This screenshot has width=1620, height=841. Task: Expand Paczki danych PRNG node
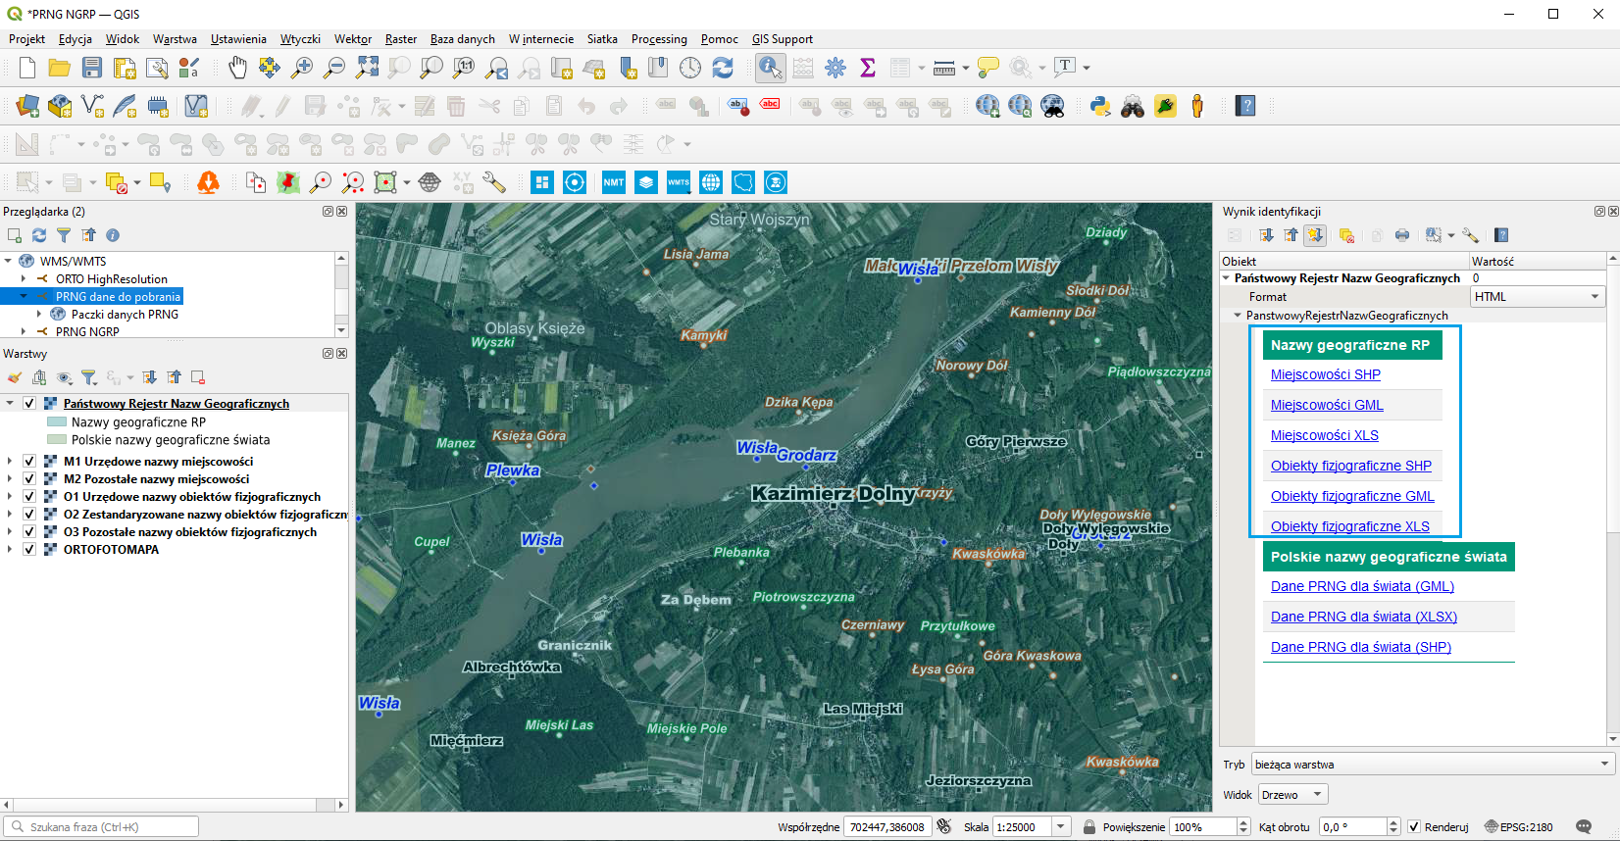(x=39, y=314)
